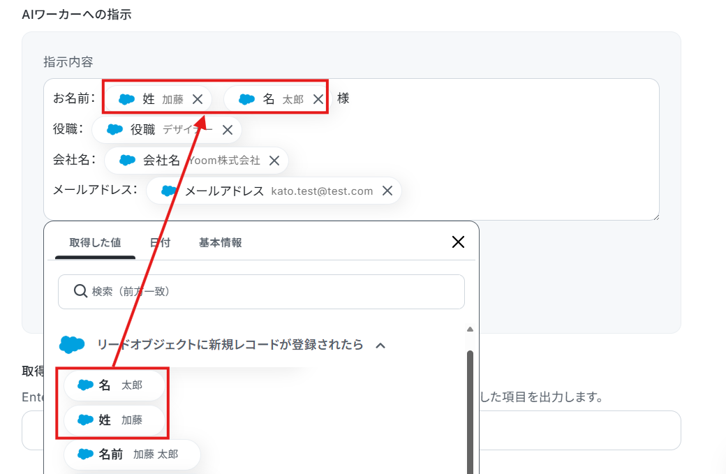Click the 会社名 chip in instructions
This screenshot has width=726, height=474.
tap(196, 160)
